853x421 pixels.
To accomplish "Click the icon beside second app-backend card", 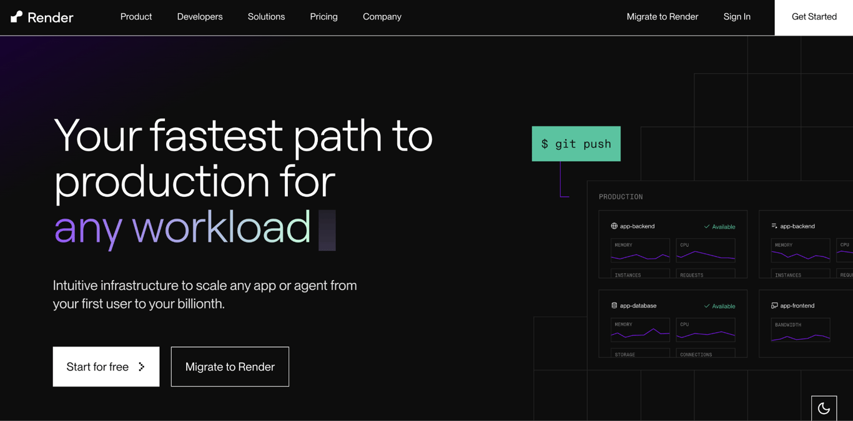I will pos(774,226).
